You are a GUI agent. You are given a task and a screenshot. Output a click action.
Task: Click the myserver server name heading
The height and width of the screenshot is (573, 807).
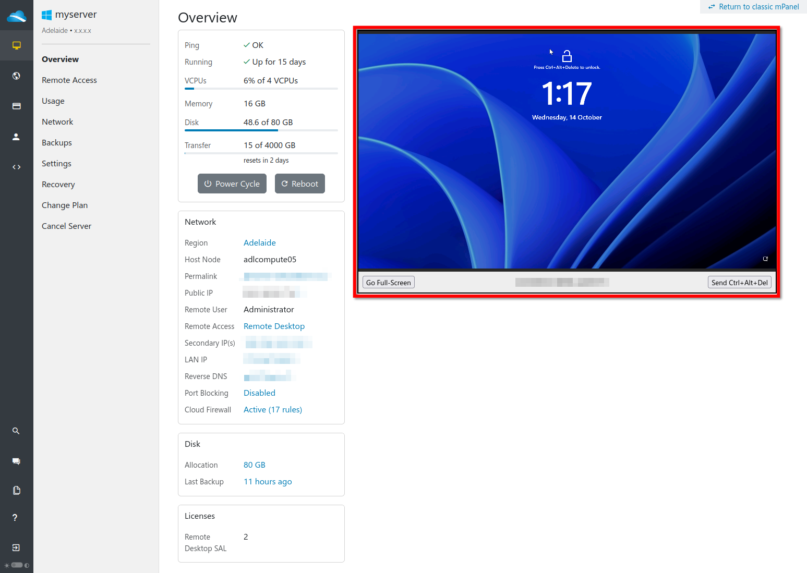point(76,15)
